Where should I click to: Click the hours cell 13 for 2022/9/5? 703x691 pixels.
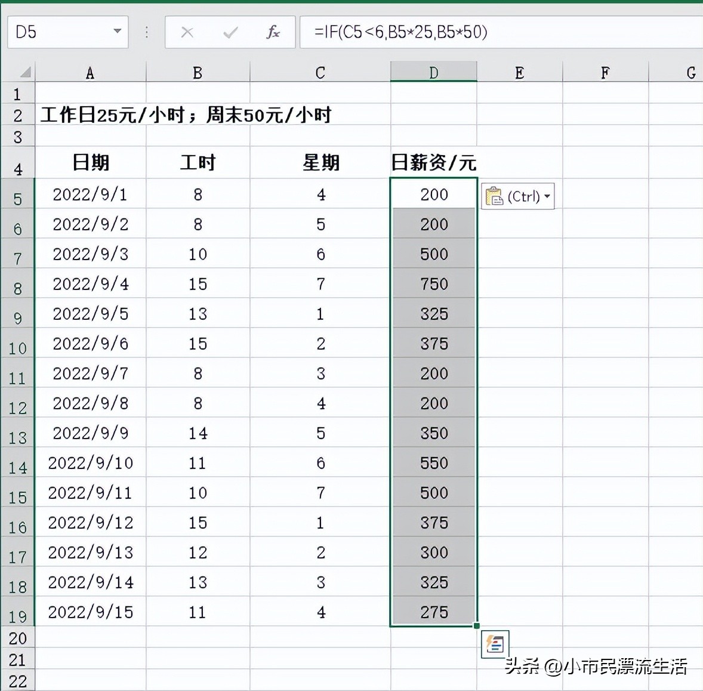(x=198, y=313)
